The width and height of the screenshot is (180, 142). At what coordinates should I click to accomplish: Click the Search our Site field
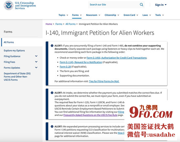tap(114, 5)
